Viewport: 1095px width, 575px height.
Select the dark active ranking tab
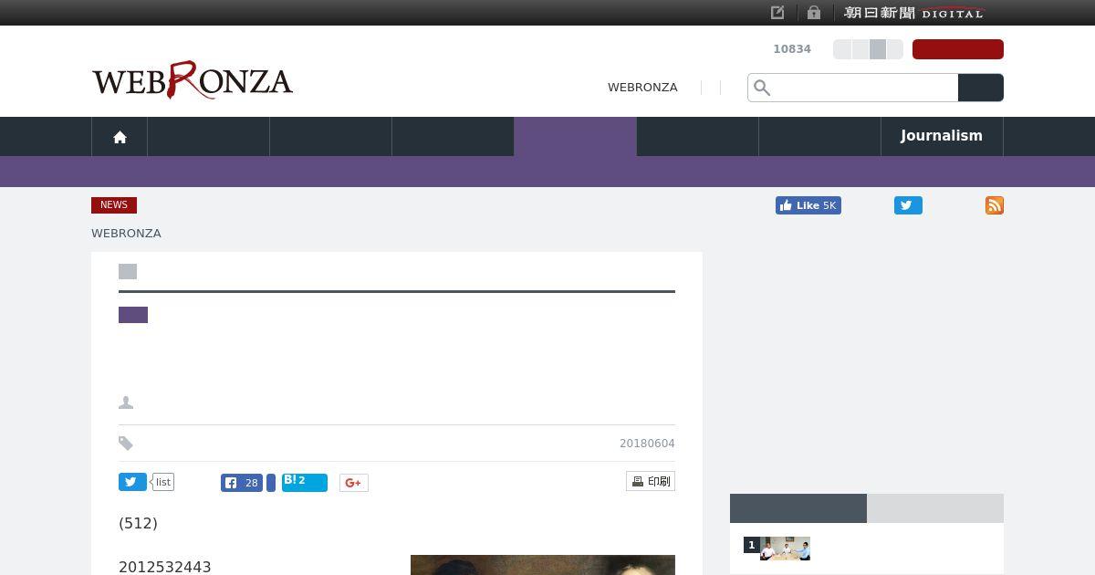click(798, 508)
